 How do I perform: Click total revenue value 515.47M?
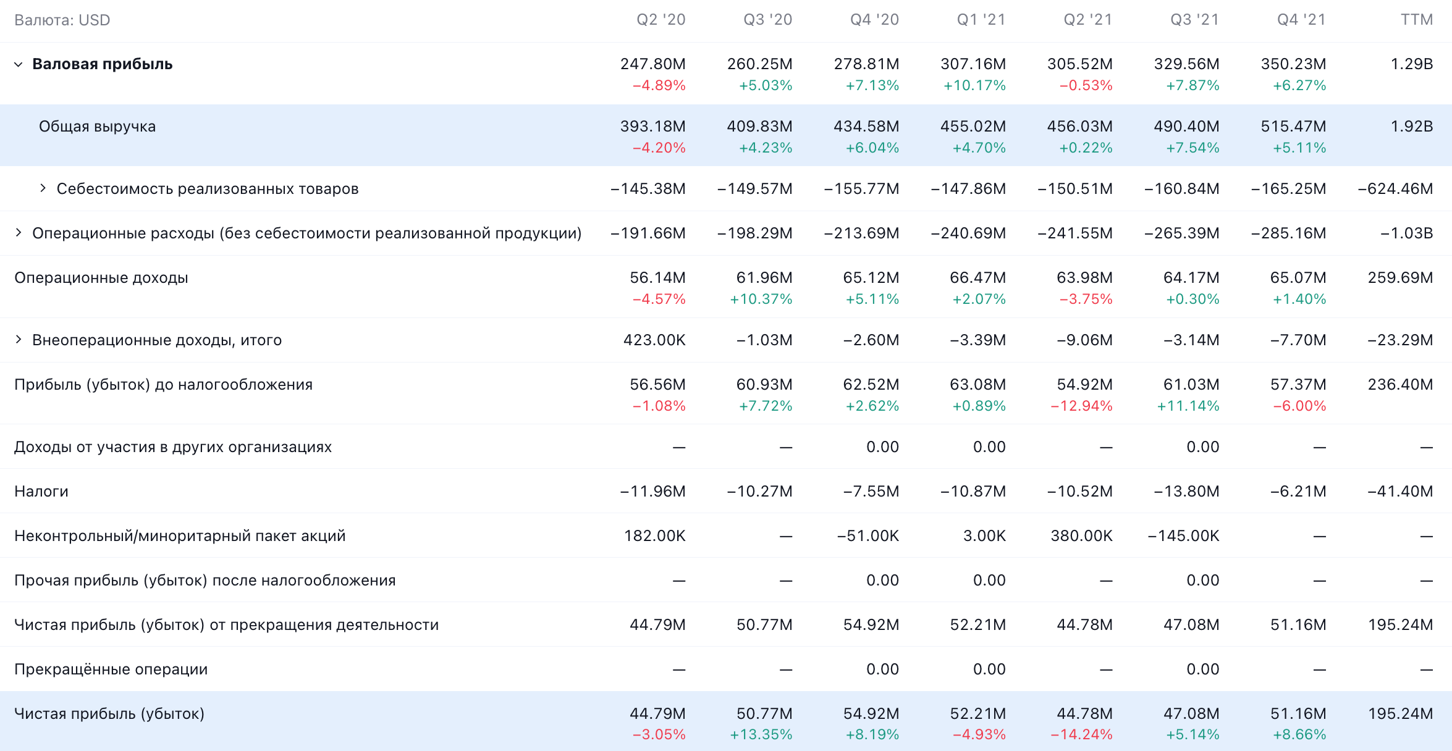click(x=1294, y=127)
